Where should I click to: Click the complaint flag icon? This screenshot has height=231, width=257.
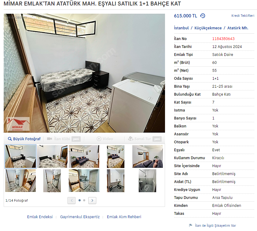coord(190,226)
